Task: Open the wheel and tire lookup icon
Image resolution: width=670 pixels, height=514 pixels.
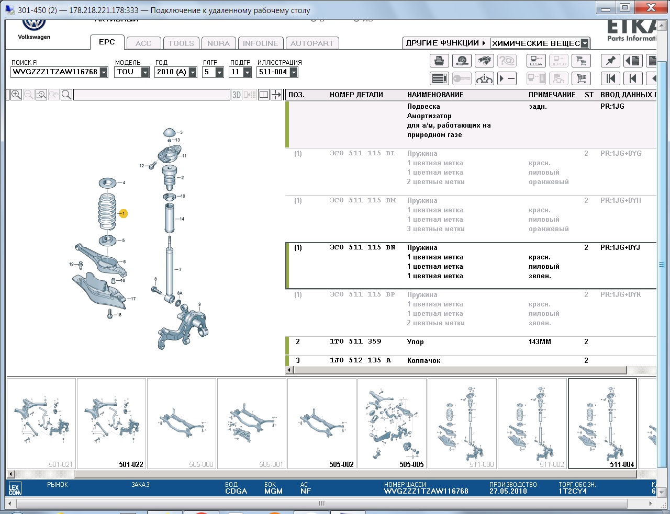Action: tap(462, 61)
